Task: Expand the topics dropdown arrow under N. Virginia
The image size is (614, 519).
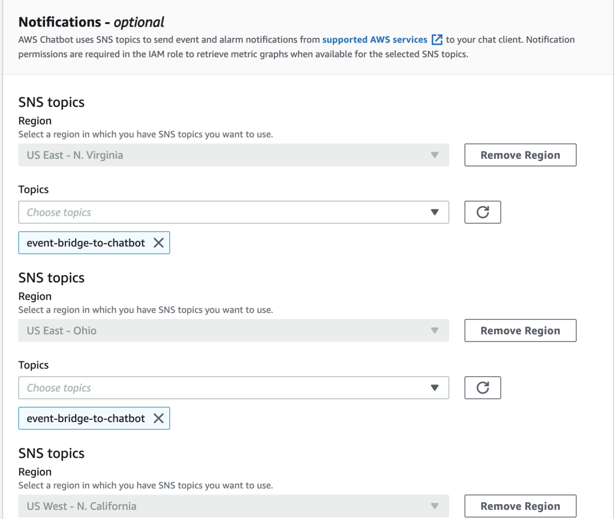Action: 434,212
